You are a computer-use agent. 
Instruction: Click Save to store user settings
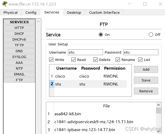(146, 80)
